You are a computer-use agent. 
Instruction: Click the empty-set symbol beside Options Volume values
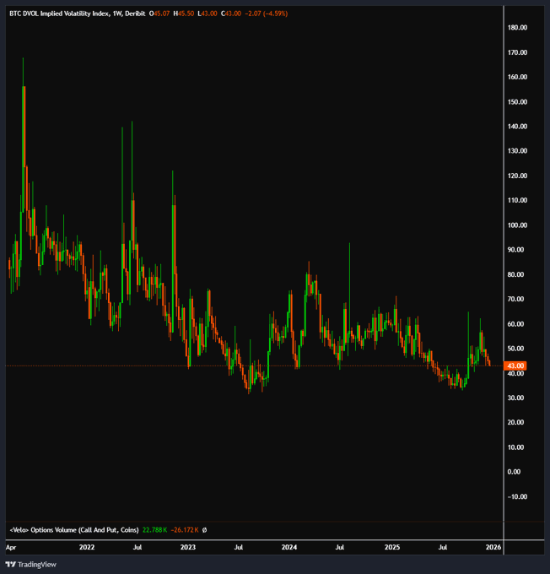[x=206, y=529]
